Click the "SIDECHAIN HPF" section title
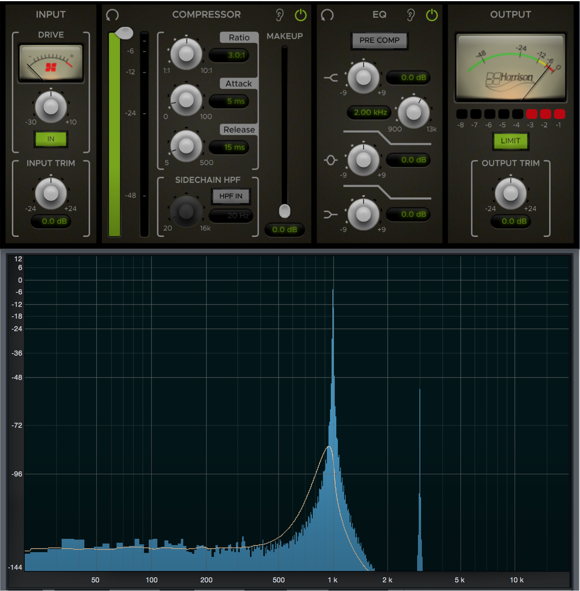Viewport: 580px width, 591px height. coord(208,180)
